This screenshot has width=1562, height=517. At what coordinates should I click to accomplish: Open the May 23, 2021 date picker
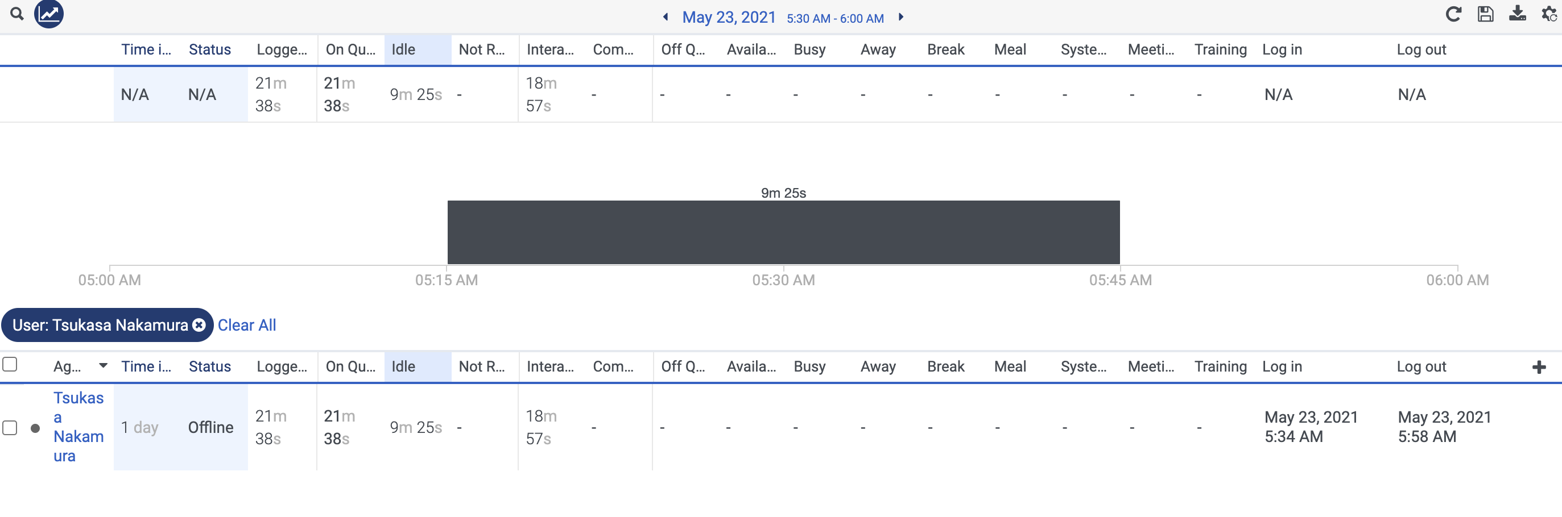click(x=729, y=17)
